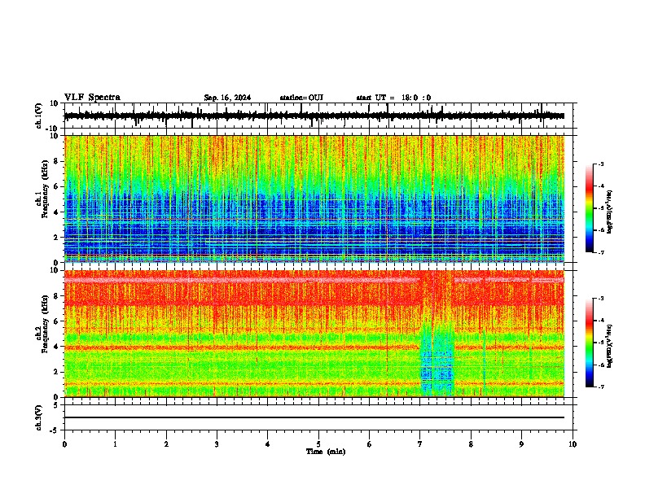Image resolution: width=645 pixels, height=498 pixels.
Task: Click the ch.2 spectrogram color scale bar
Action: (590, 343)
